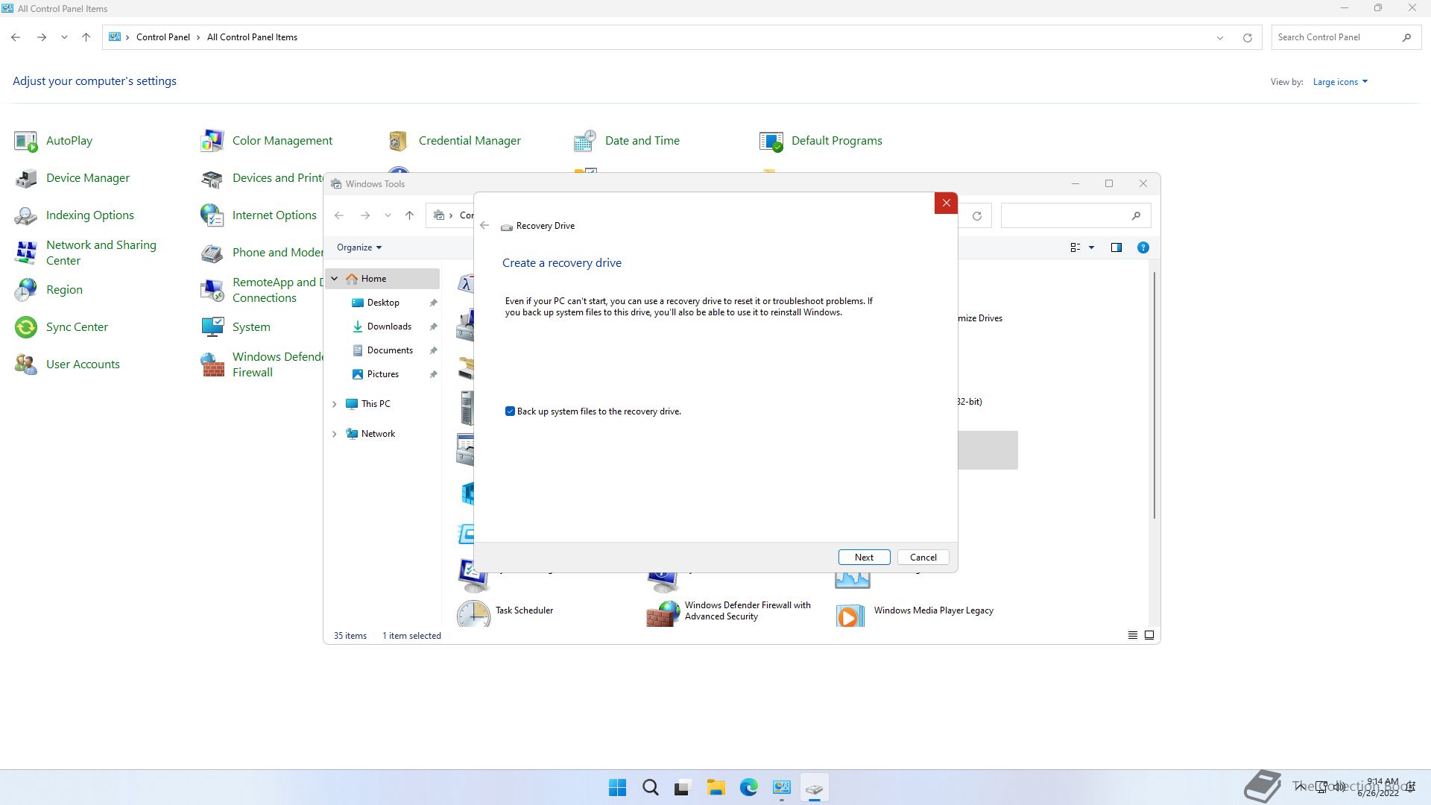Toggle the preview pane icon

coord(1116,247)
